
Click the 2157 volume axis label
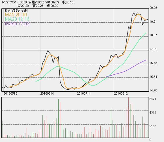point(153,126)
